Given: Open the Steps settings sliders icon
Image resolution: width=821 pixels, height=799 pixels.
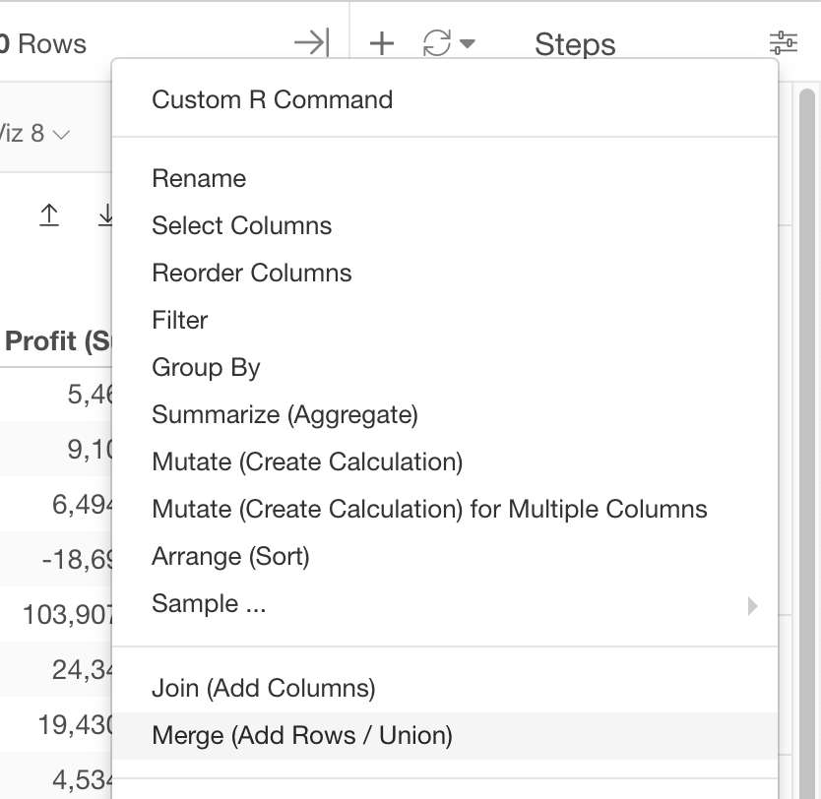Looking at the screenshot, I should click(x=784, y=43).
